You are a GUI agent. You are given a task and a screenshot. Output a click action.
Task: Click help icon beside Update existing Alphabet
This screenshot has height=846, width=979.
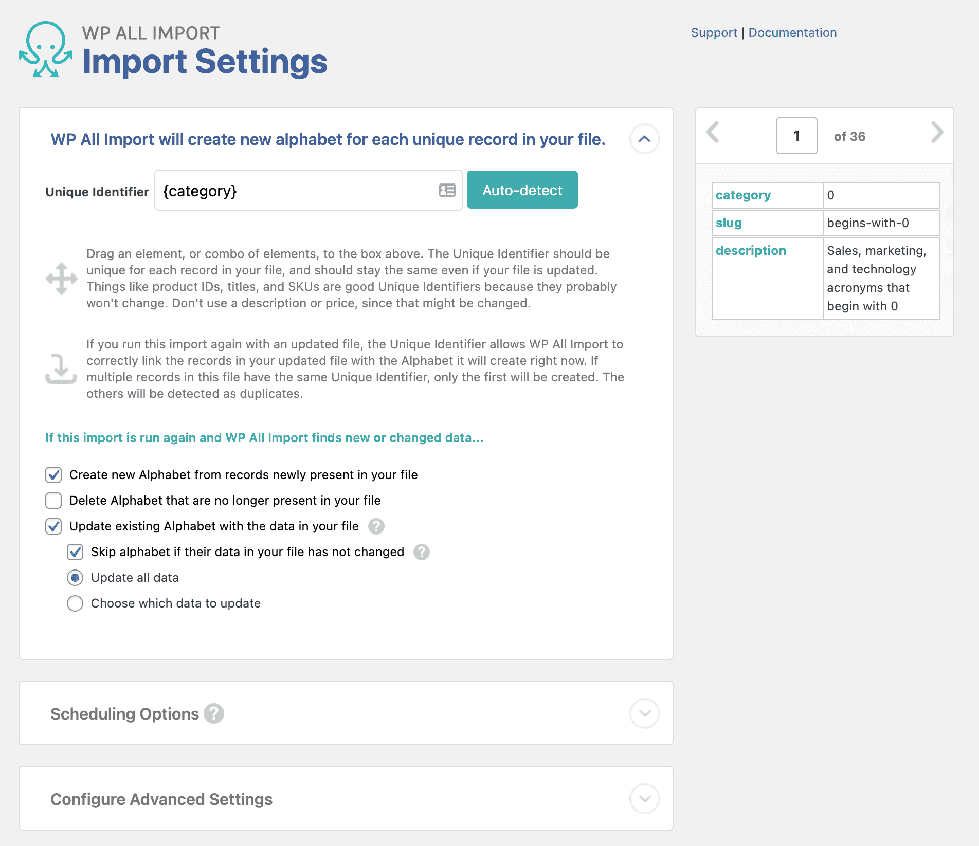[x=376, y=526]
